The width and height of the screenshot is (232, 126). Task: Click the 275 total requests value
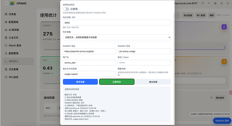pos(48,34)
